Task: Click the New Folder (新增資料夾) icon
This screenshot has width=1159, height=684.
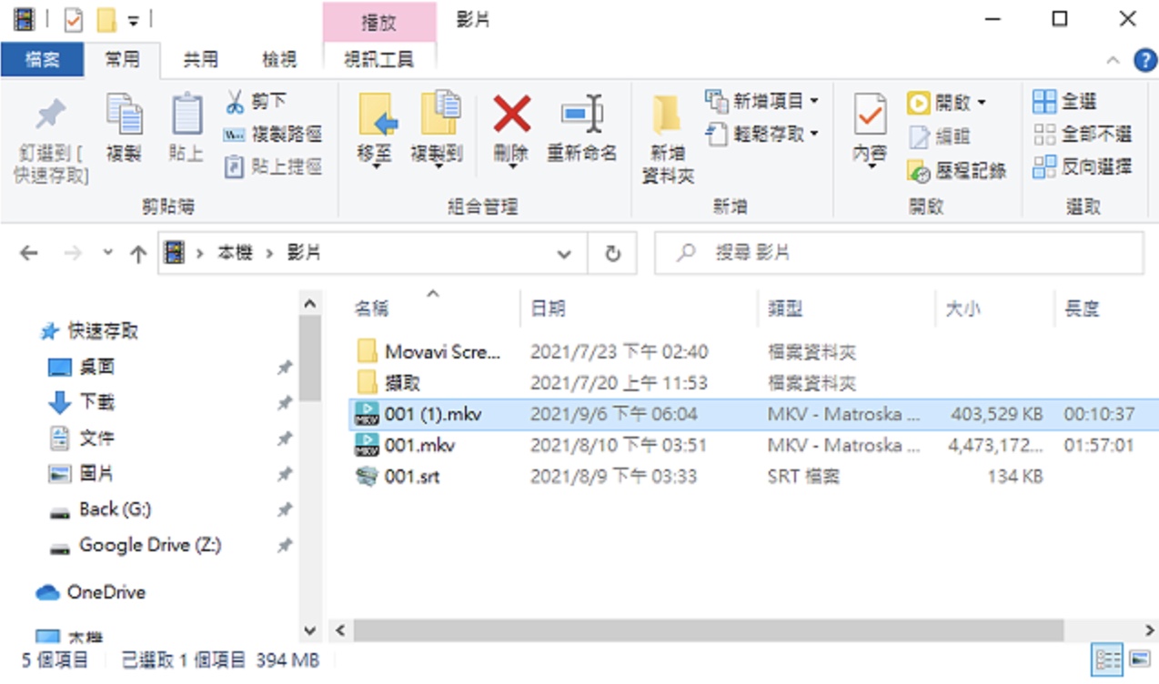Action: point(667,116)
